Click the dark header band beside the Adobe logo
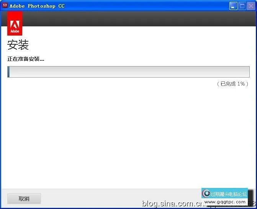 coord(139,19)
